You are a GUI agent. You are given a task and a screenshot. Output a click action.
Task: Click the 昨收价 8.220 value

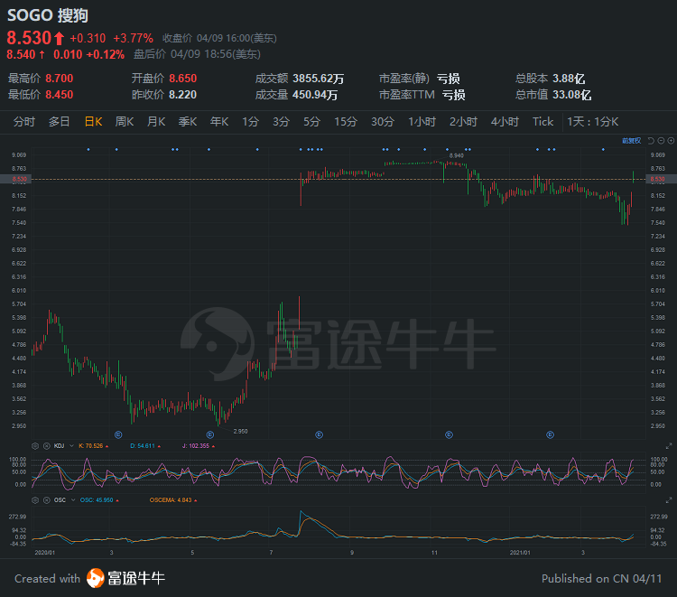[183, 95]
